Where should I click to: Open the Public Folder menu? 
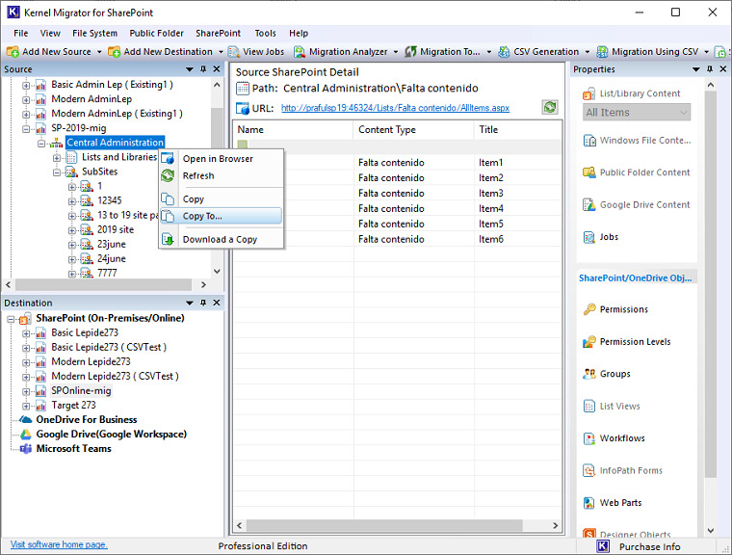156,33
